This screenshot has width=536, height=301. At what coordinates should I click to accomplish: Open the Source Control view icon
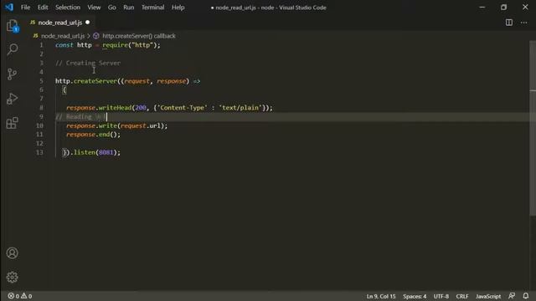[x=13, y=74]
